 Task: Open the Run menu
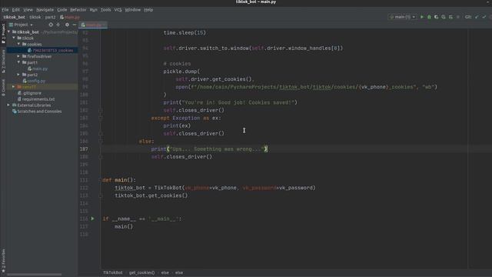94,10
